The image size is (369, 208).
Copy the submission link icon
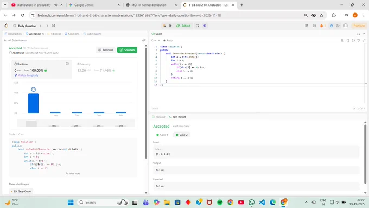(x=144, y=40)
